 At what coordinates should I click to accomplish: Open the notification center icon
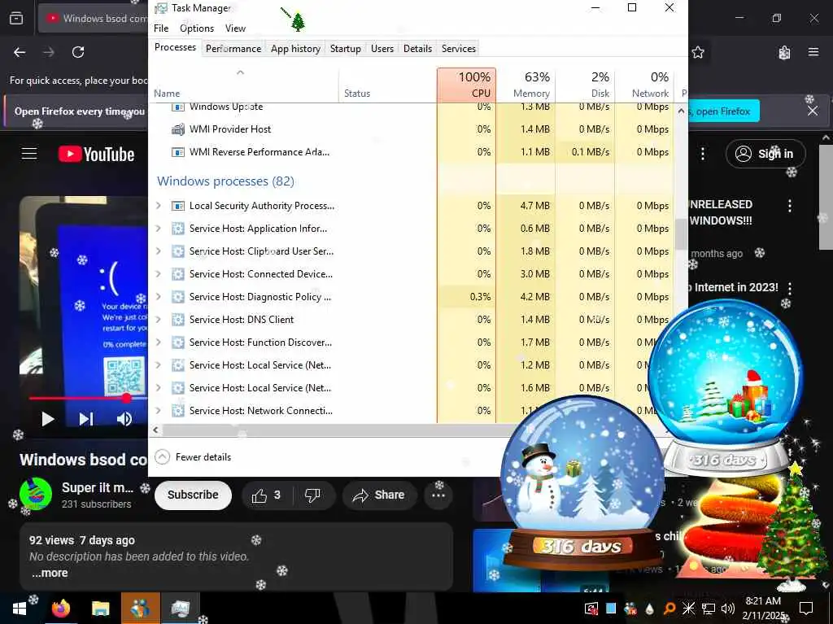[x=806, y=608]
